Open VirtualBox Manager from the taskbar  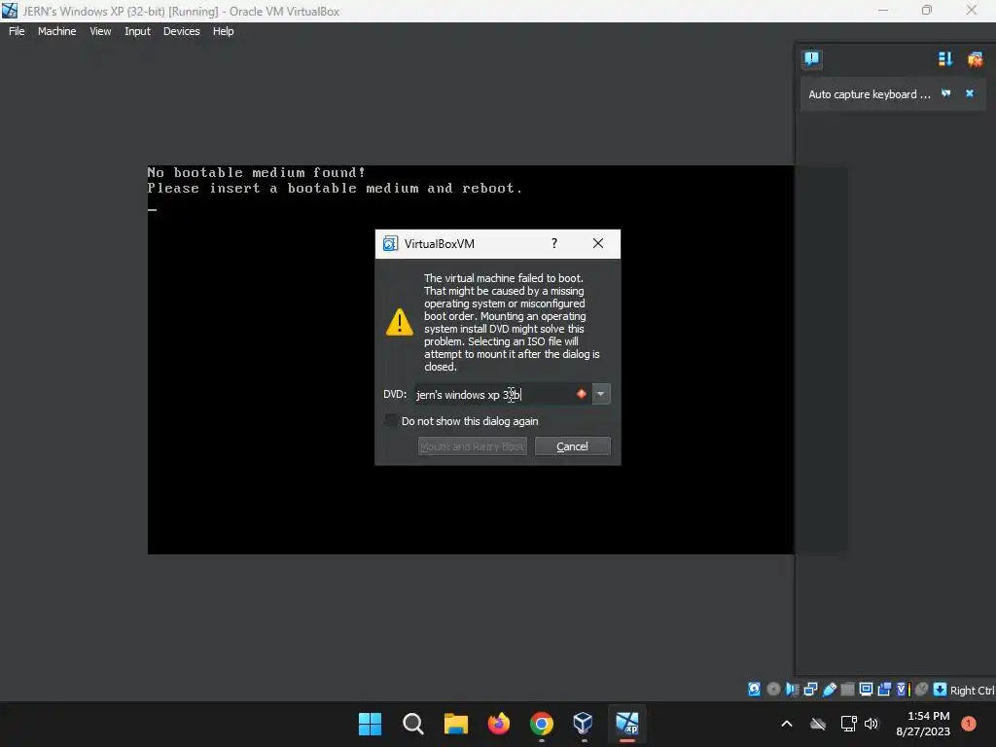coord(584,724)
